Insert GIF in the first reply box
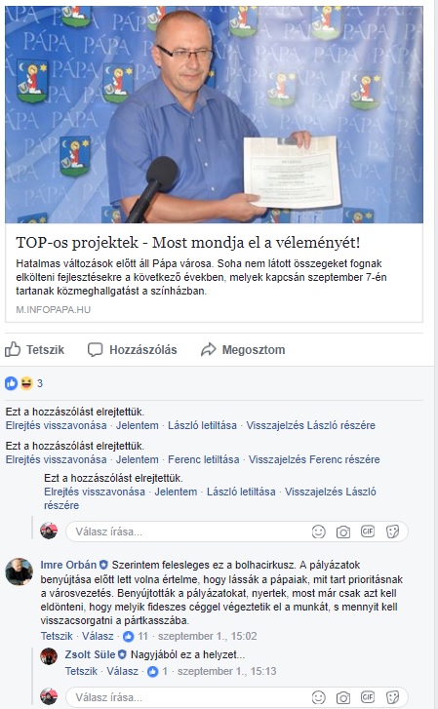Image resolution: width=438 pixels, height=709 pixels. click(x=368, y=532)
